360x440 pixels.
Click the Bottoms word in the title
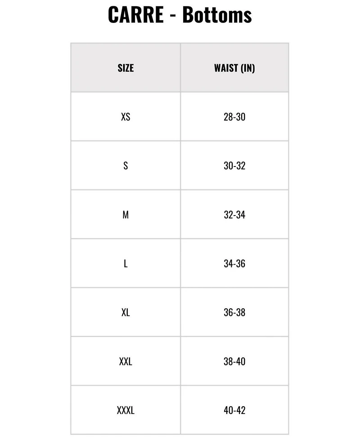tap(217, 15)
